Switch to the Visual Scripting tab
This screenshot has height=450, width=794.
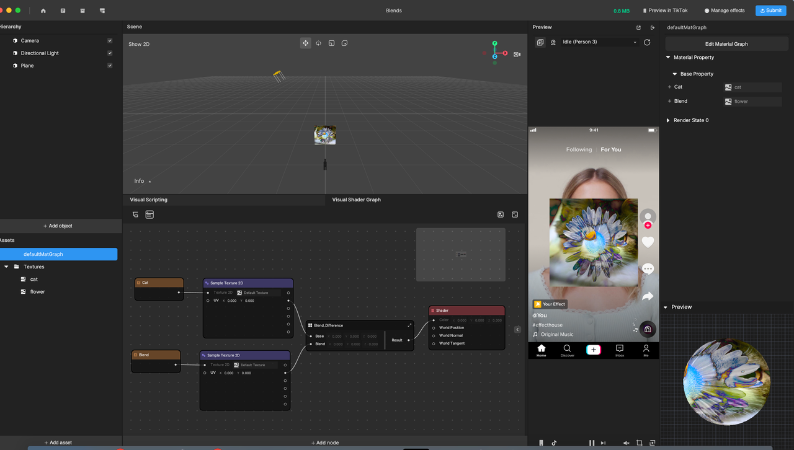click(148, 200)
